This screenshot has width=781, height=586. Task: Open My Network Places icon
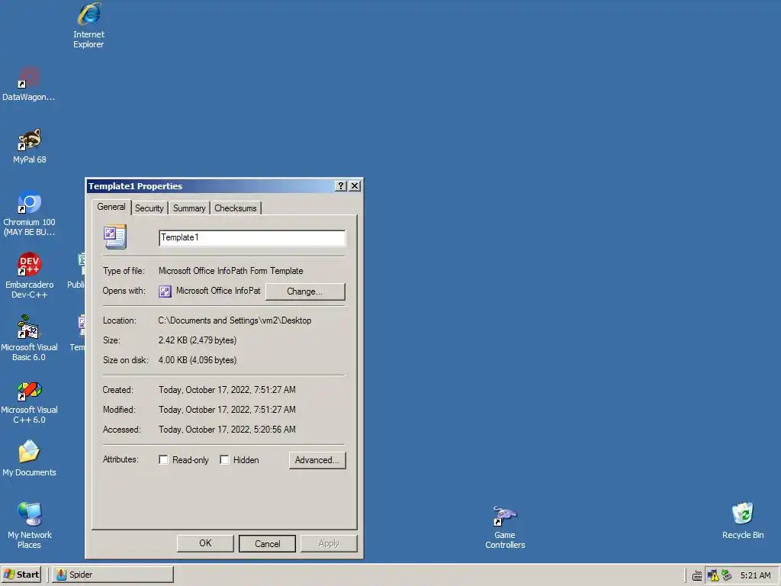[x=30, y=526]
